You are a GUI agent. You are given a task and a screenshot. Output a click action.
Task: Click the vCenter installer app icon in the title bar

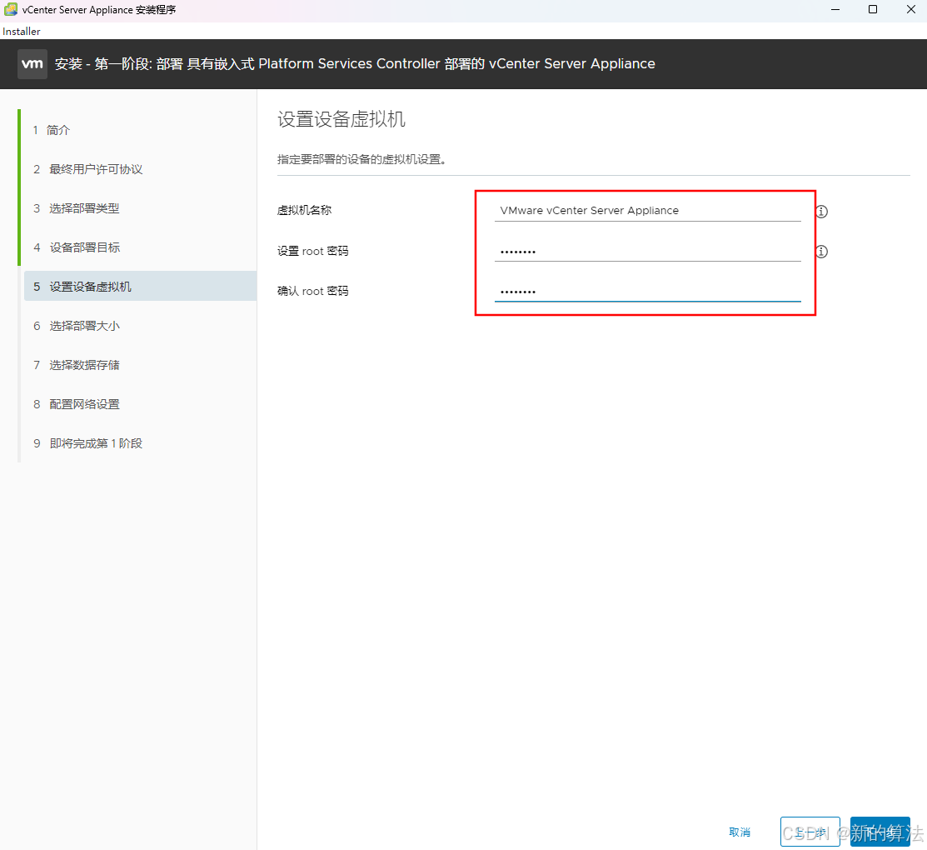pos(11,9)
